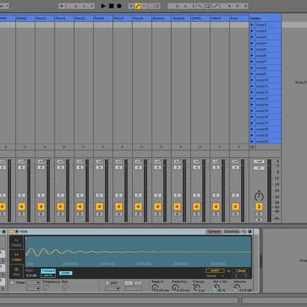307x307 pixels.
Task: Toggle the Kick device activator
Action: click(12, 232)
